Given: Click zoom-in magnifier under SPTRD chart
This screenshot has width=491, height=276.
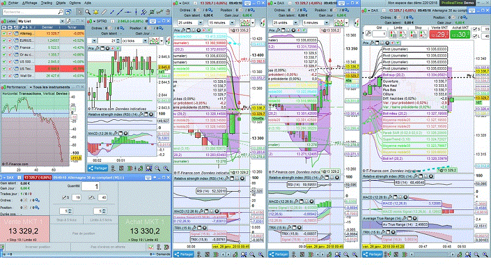Looking at the screenshot, I should [x=166, y=169].
